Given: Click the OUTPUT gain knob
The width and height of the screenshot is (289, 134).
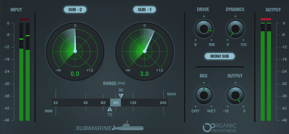Looking at the screenshot, I should (236, 95).
